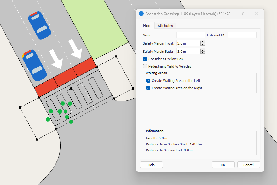Image resolution: width=277 pixels, height=185 pixels.
Task: Select the Main tab
Action: coord(147,25)
